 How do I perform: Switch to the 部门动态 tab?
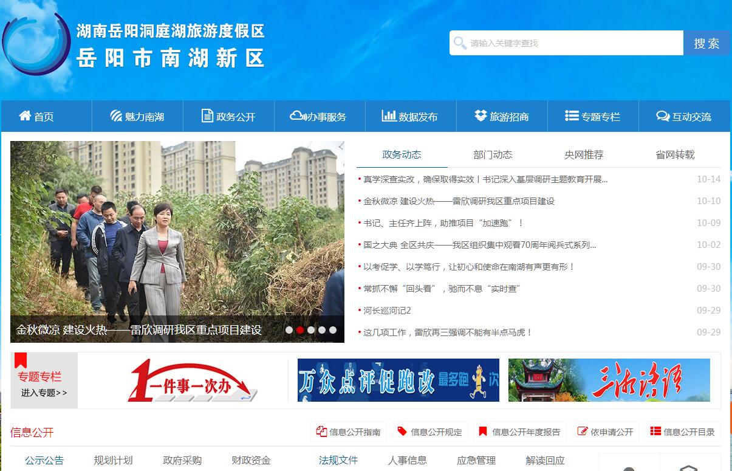click(x=493, y=154)
